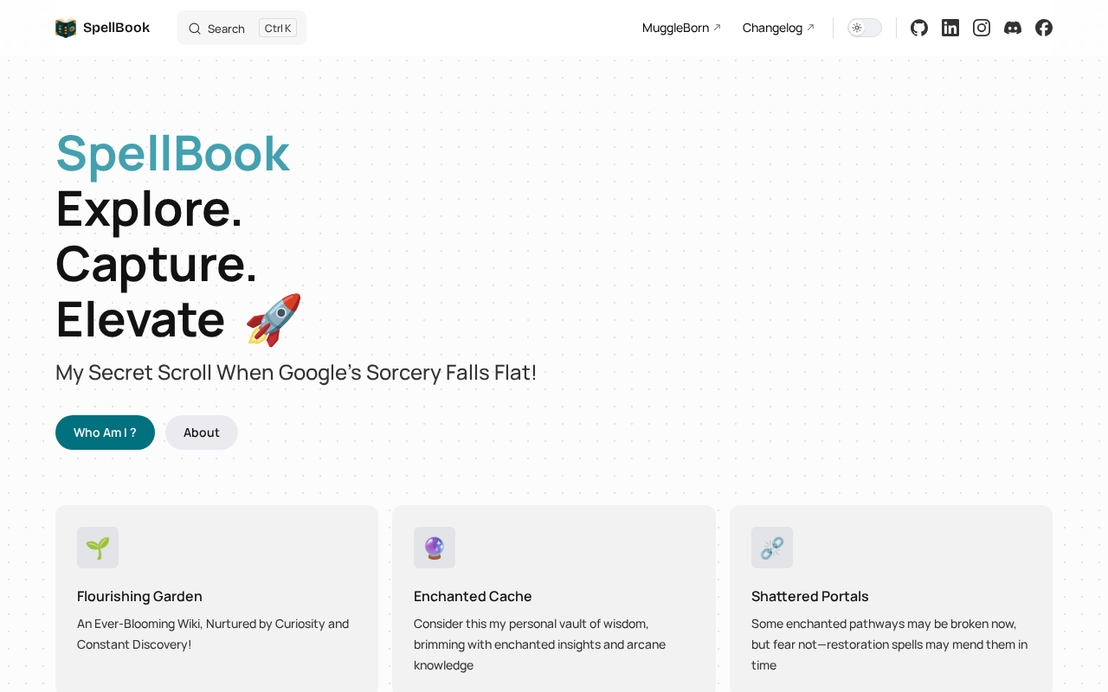Open the GitHub profile icon
The width and height of the screenshot is (1108, 692).
[919, 28]
